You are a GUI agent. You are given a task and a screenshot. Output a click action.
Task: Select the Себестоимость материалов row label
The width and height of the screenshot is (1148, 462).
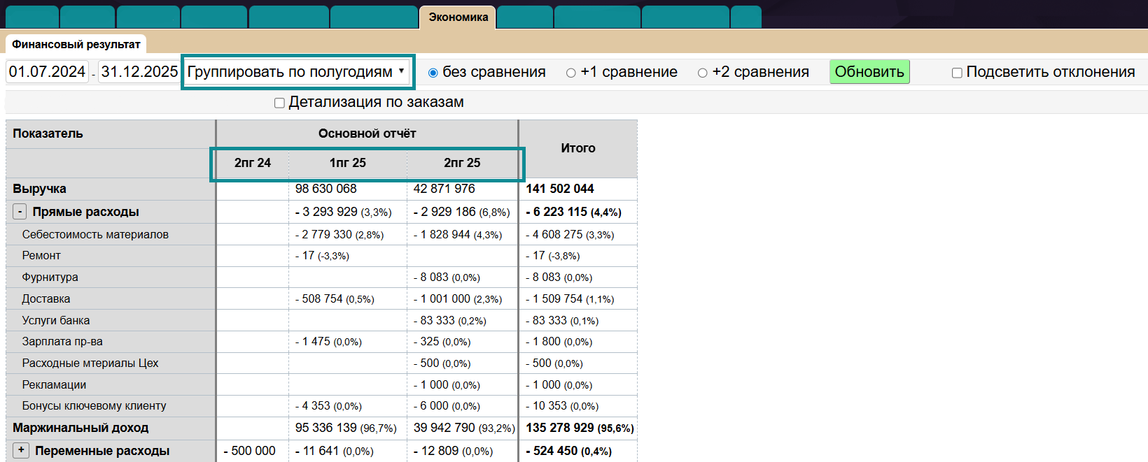click(95, 235)
